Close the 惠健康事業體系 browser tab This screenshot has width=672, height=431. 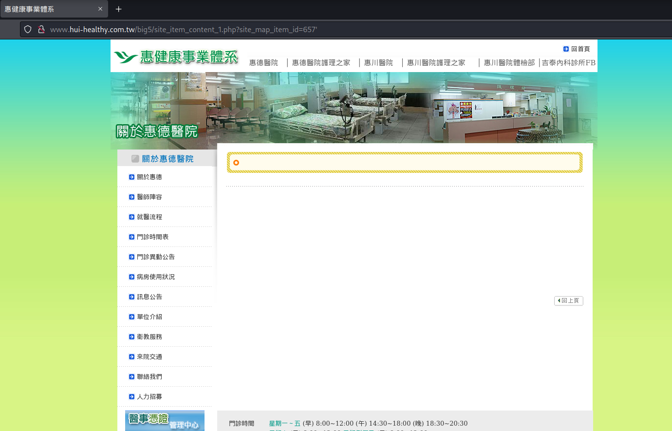pyautogui.click(x=100, y=9)
